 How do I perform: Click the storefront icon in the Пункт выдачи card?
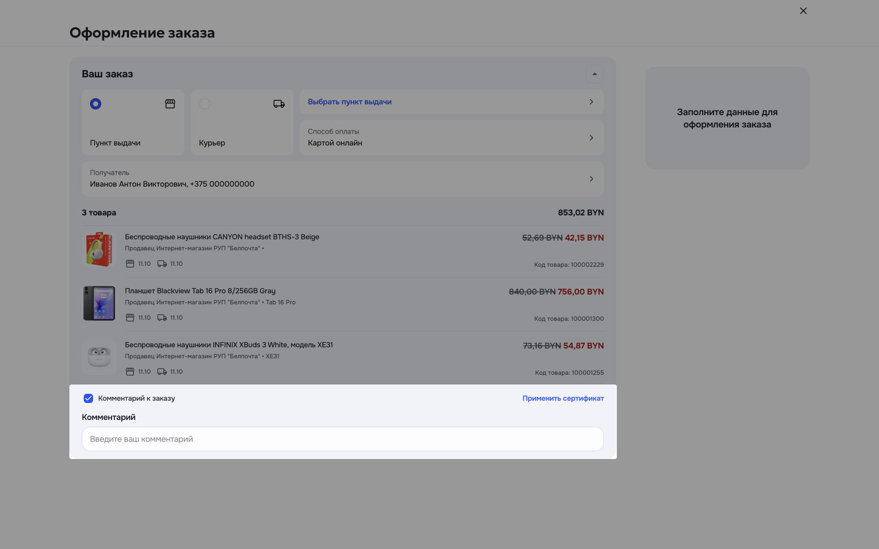point(170,104)
